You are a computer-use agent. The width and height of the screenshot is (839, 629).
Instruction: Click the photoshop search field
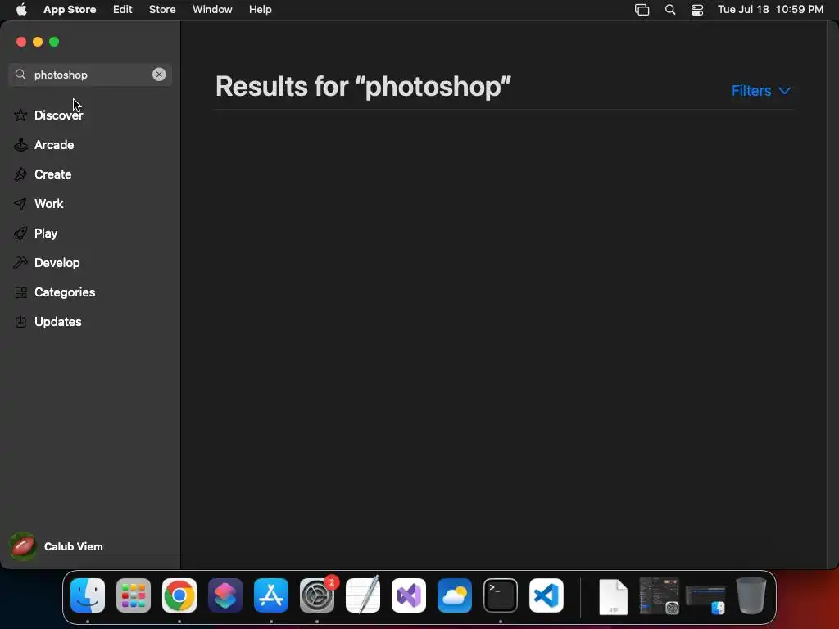pos(90,75)
